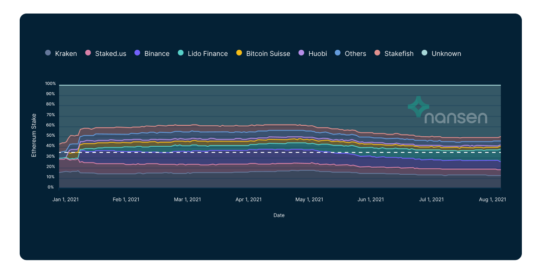Click the Unknown legend color dot
Screen dimensions: 542x273
[x=424, y=53]
